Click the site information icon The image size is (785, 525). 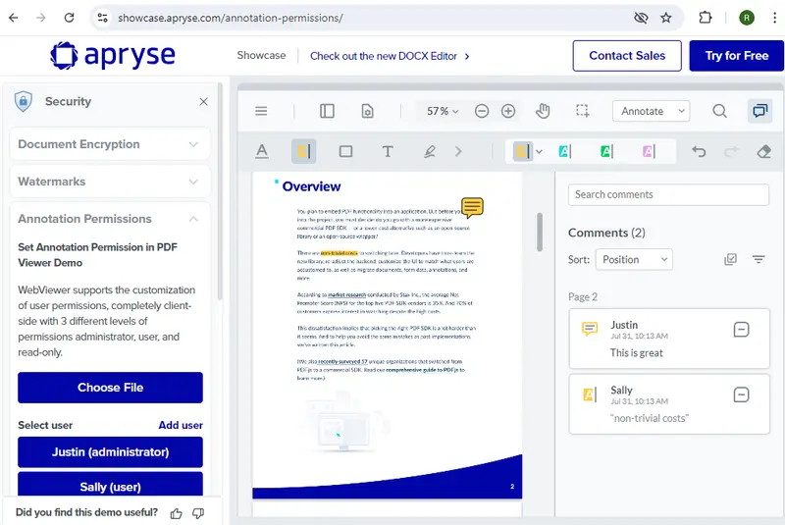(103, 18)
